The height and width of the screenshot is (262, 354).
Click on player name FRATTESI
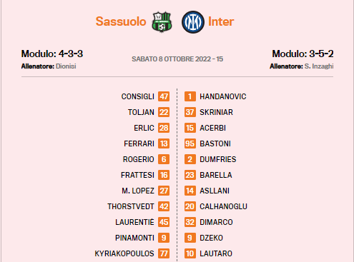pos(137,175)
